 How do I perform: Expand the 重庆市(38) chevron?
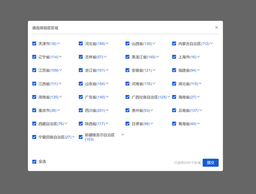tap(58, 110)
